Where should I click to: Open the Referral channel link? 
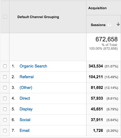click(x=27, y=77)
